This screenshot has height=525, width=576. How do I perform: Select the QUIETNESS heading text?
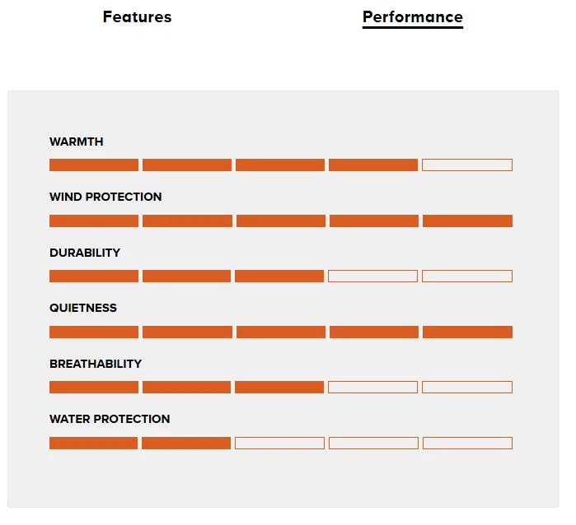[x=83, y=308]
